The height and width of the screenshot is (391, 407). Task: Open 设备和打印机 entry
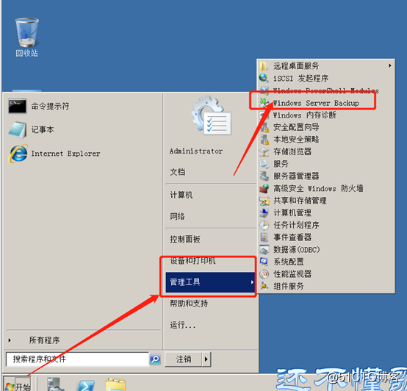coord(192,261)
